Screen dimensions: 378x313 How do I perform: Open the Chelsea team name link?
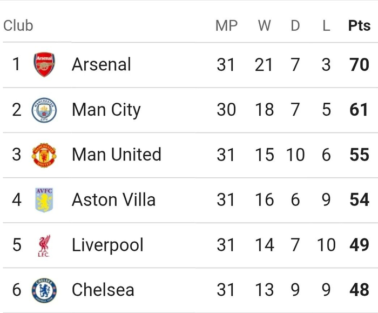point(103,290)
